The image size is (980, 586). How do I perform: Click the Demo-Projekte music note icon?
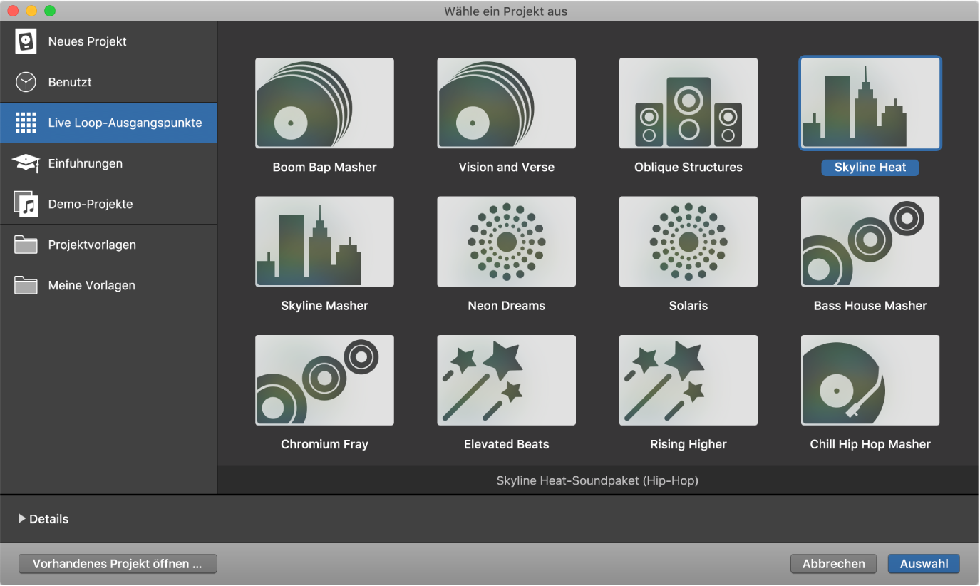tap(26, 204)
